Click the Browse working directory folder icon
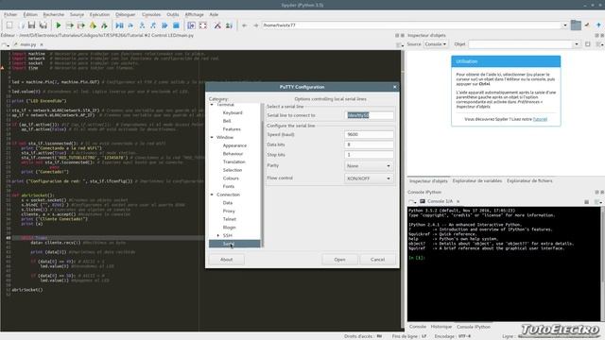 pos(576,25)
